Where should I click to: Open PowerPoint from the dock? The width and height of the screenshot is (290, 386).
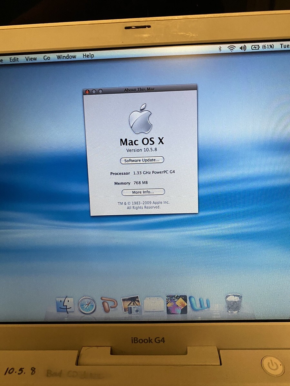(x=109, y=304)
